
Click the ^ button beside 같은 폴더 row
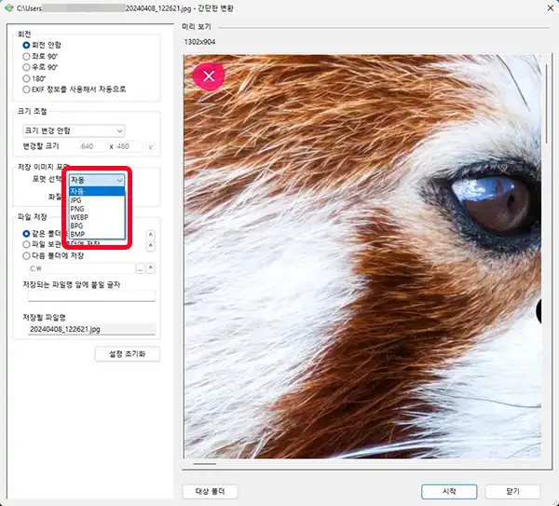(x=150, y=235)
